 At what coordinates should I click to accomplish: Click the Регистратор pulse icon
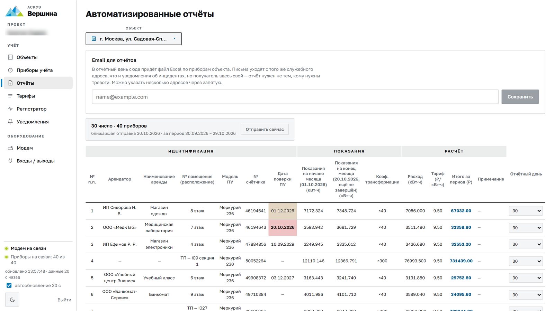tap(10, 109)
